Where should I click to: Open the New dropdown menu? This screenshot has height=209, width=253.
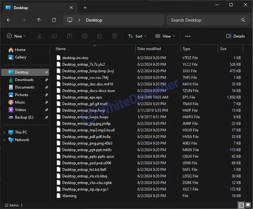[x=16, y=36]
